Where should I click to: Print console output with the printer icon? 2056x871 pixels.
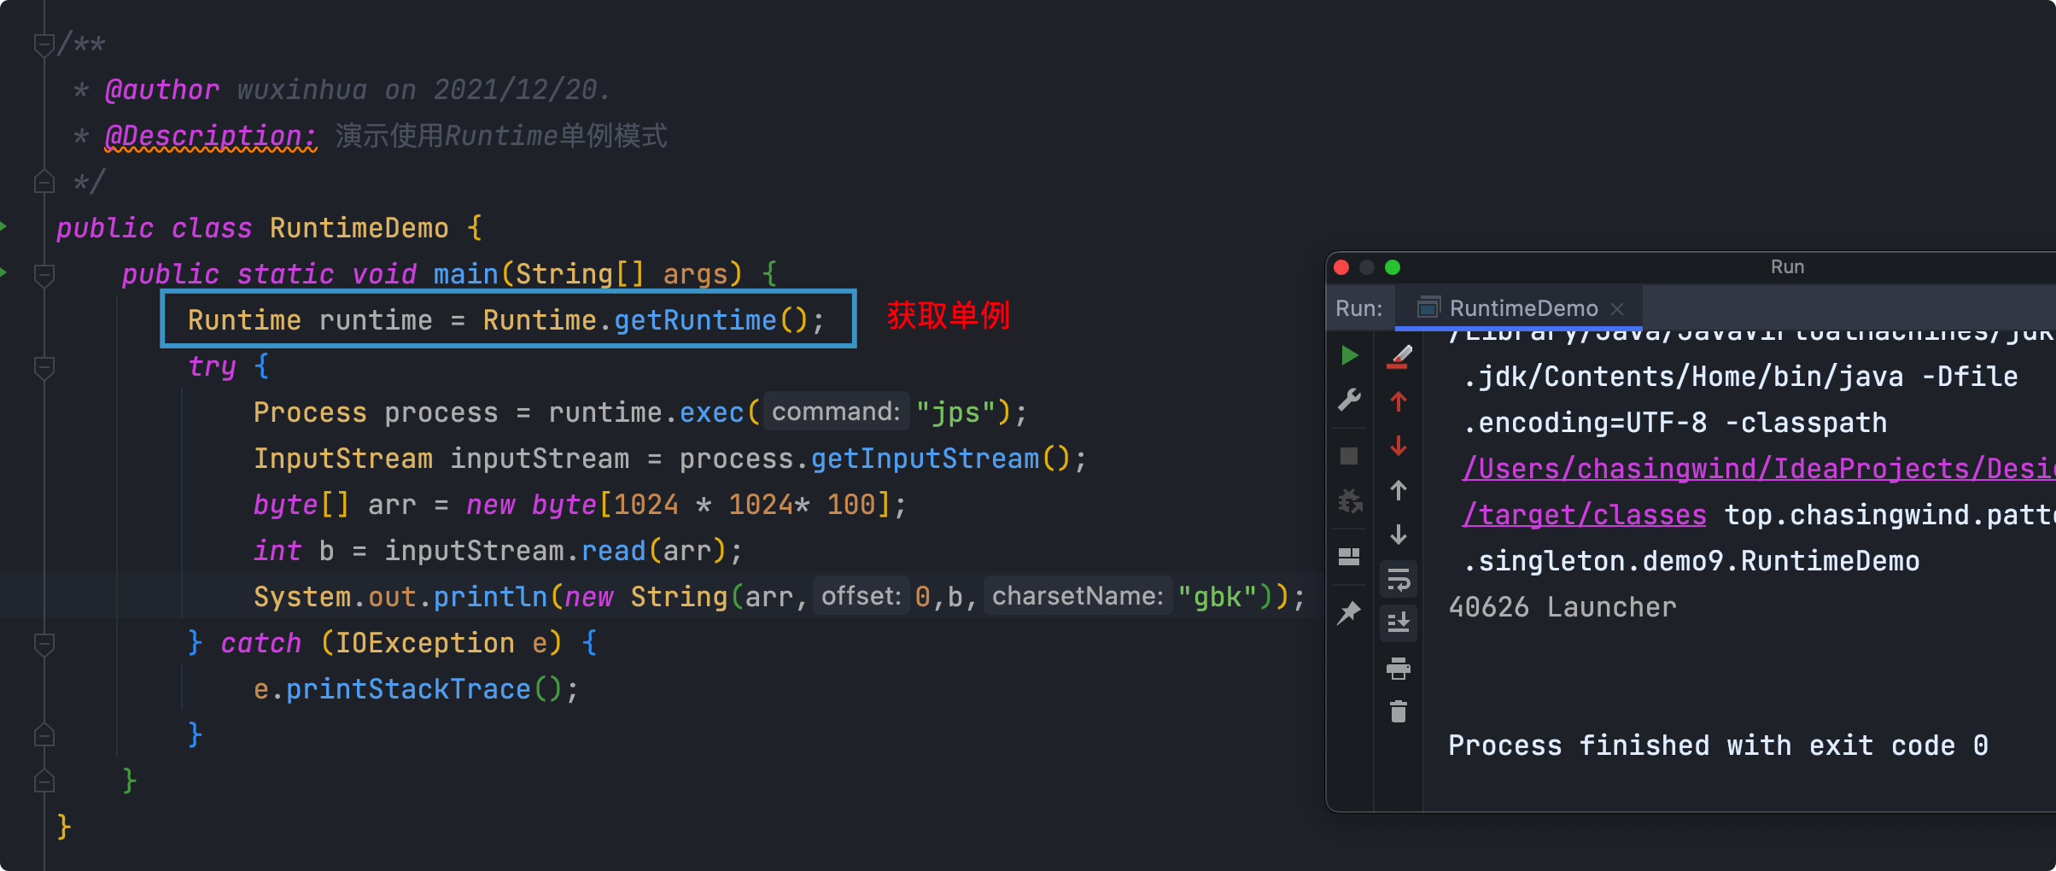(1399, 668)
